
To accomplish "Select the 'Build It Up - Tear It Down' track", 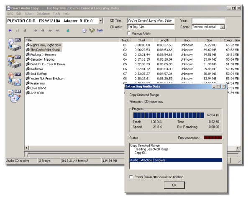I will (x=48, y=64).
